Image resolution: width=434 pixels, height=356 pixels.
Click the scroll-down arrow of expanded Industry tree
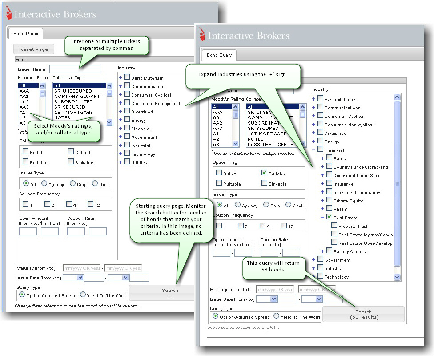397,277
